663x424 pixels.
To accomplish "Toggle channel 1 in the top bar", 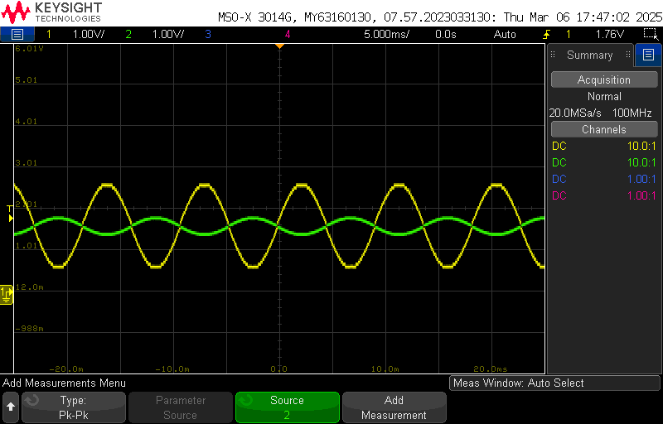I will [48, 34].
